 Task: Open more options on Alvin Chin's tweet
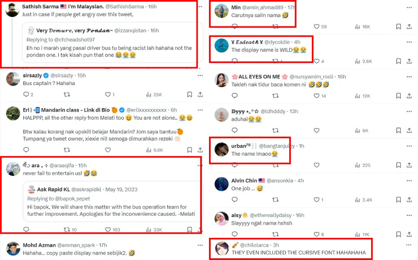408,181
